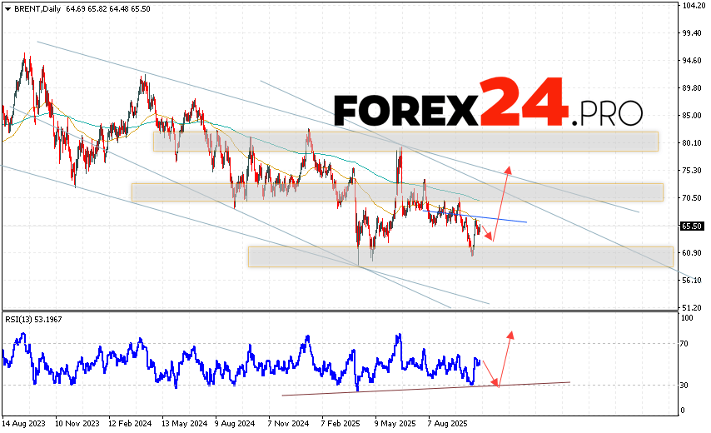Select the upper grey resistance zone near 80.10
Image resolution: width=711 pixels, height=433 pixels.
pos(405,142)
